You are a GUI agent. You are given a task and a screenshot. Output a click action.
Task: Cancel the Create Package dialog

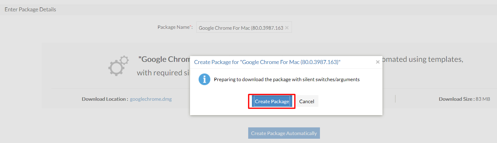307,101
